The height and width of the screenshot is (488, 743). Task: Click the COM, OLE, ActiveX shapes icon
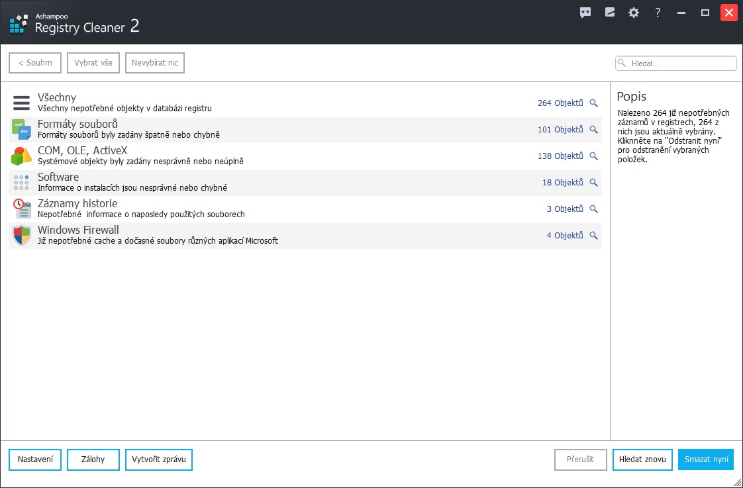tap(21, 156)
